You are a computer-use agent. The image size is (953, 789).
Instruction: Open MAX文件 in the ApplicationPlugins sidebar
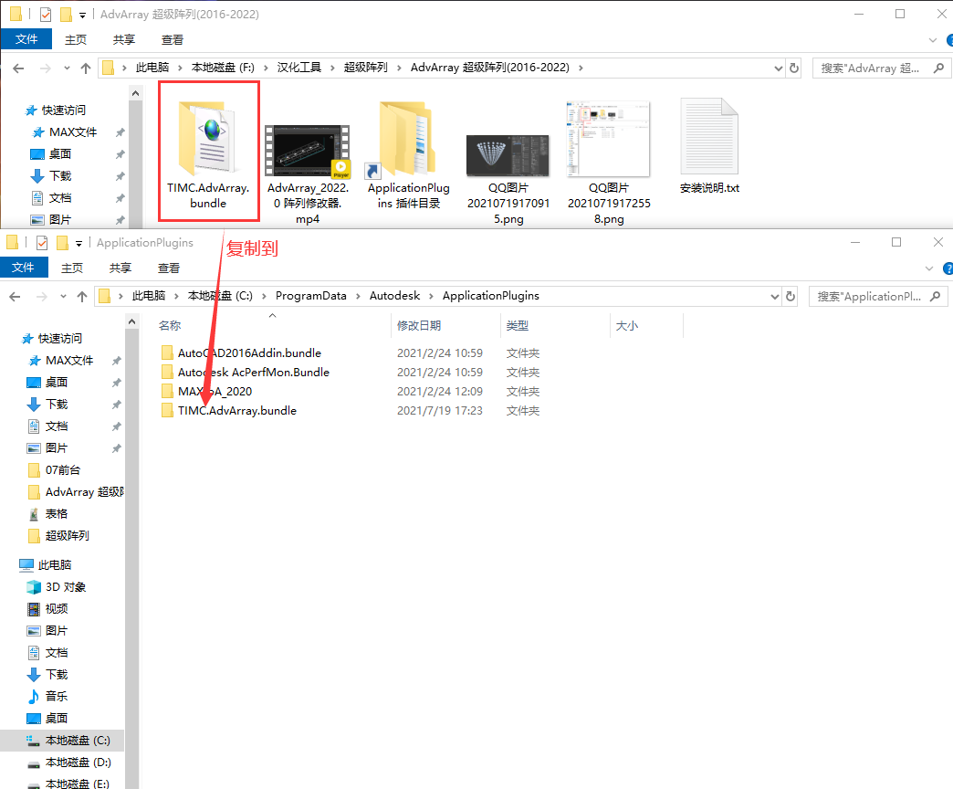69,361
